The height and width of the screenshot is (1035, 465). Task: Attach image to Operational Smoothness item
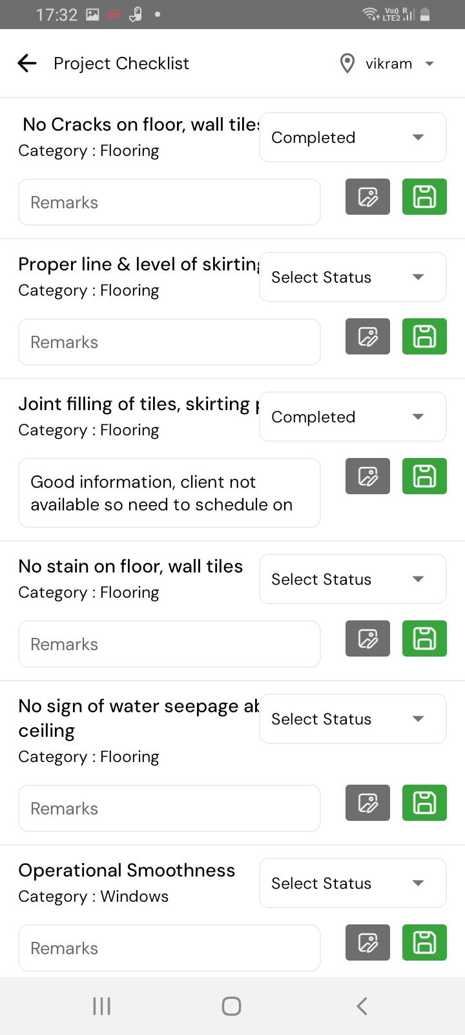point(367,942)
